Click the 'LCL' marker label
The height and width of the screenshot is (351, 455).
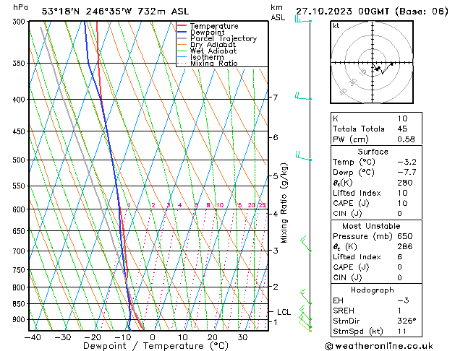point(284,312)
